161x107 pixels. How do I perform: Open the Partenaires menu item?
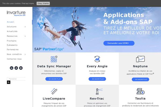13,49
